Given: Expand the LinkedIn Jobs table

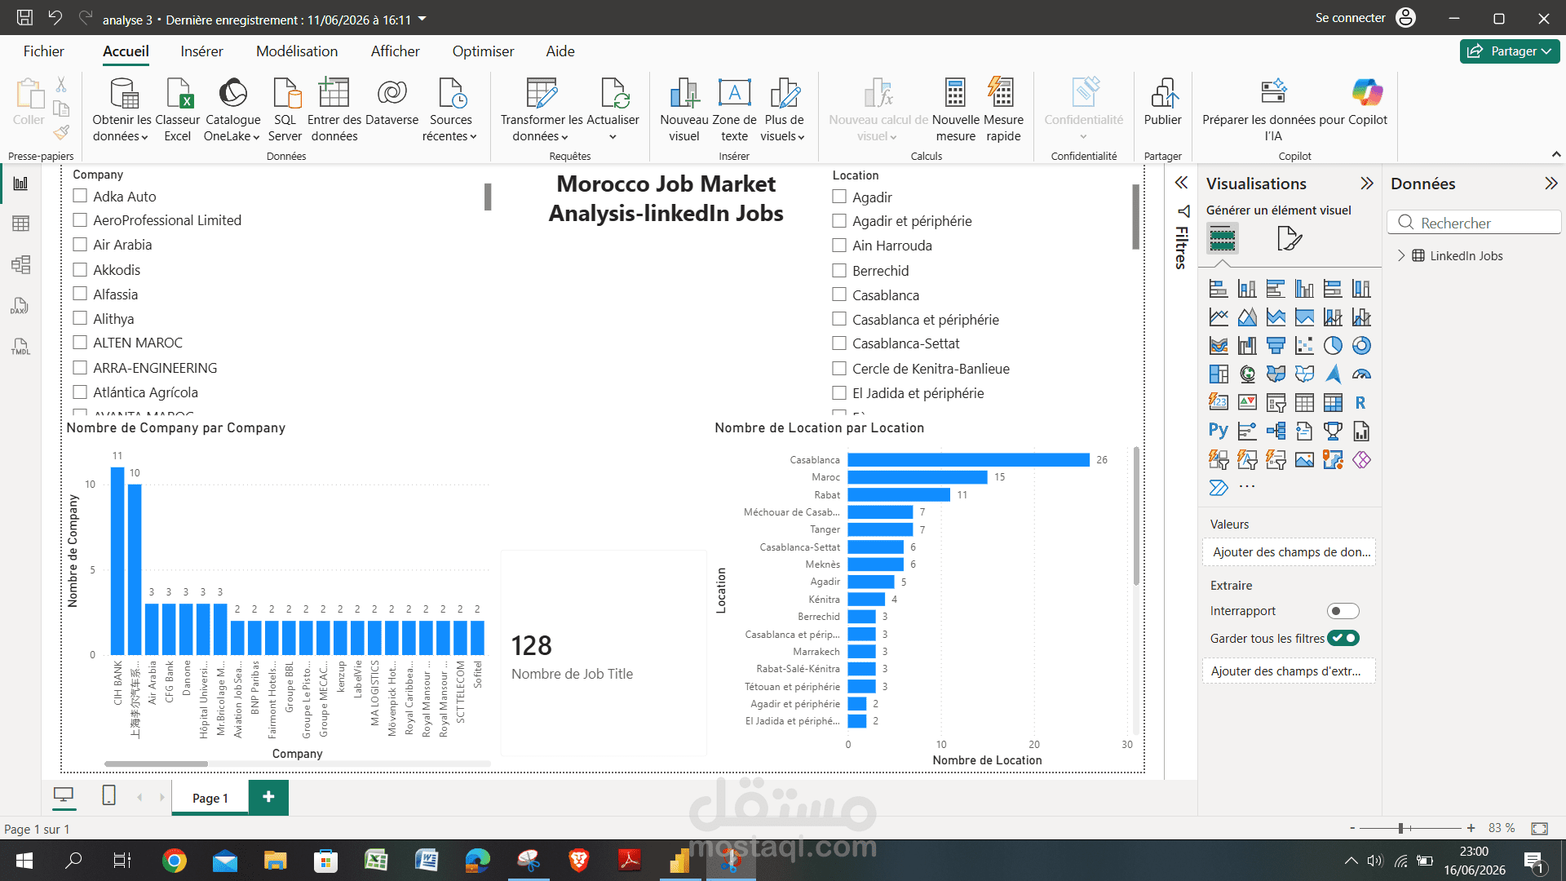Looking at the screenshot, I should click(x=1401, y=255).
